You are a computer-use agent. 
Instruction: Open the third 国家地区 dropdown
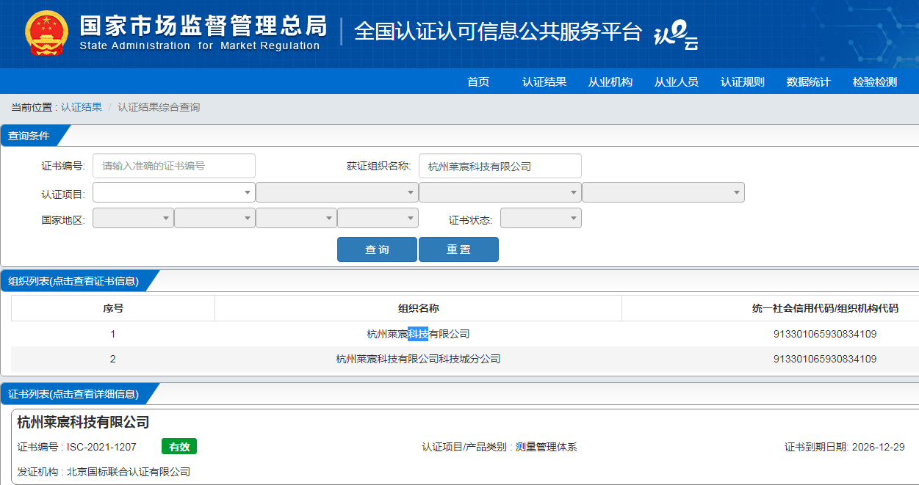point(296,218)
